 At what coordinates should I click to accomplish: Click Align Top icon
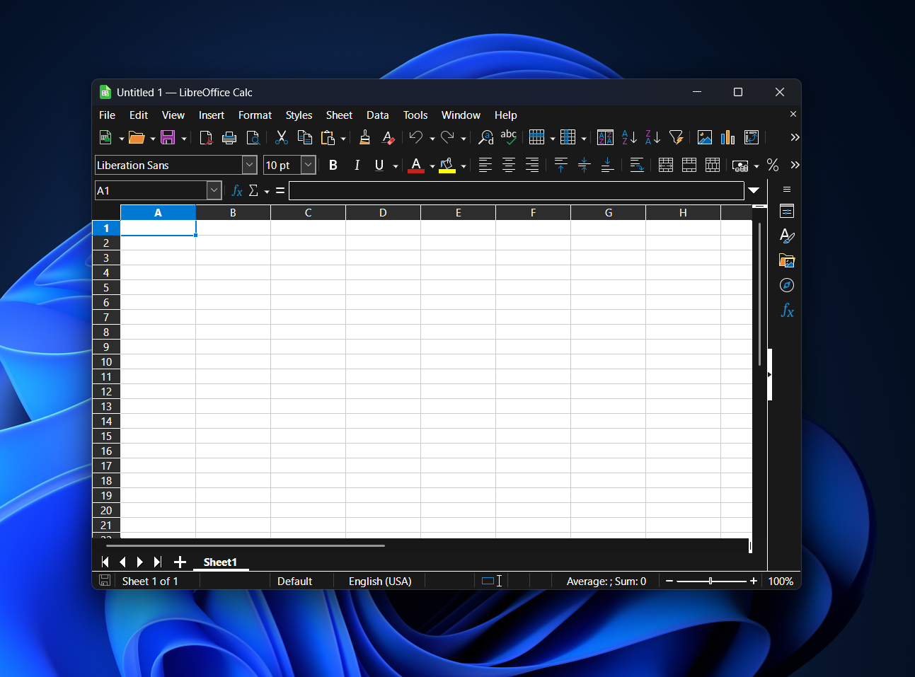tap(561, 165)
